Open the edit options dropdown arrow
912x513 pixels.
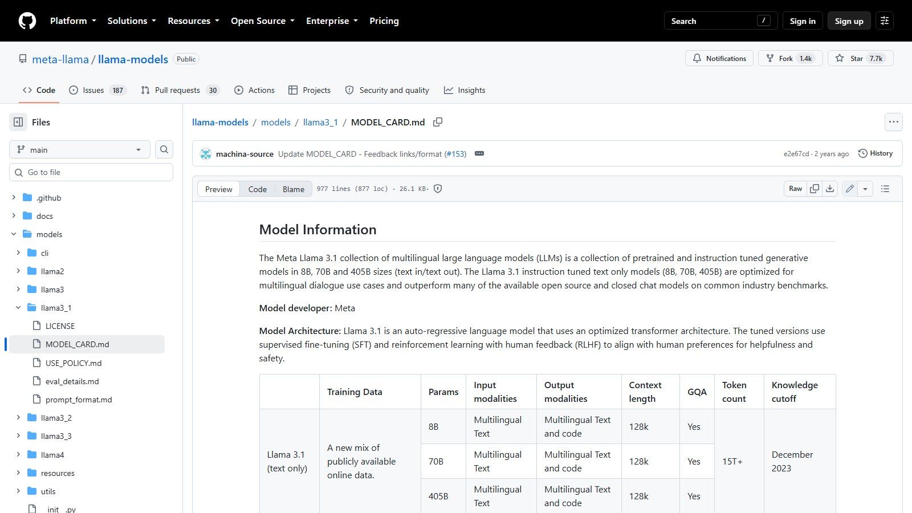click(x=865, y=189)
